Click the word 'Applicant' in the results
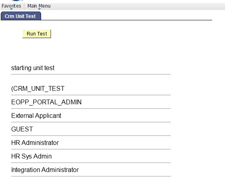This screenshot has width=225, height=178. 48,116
